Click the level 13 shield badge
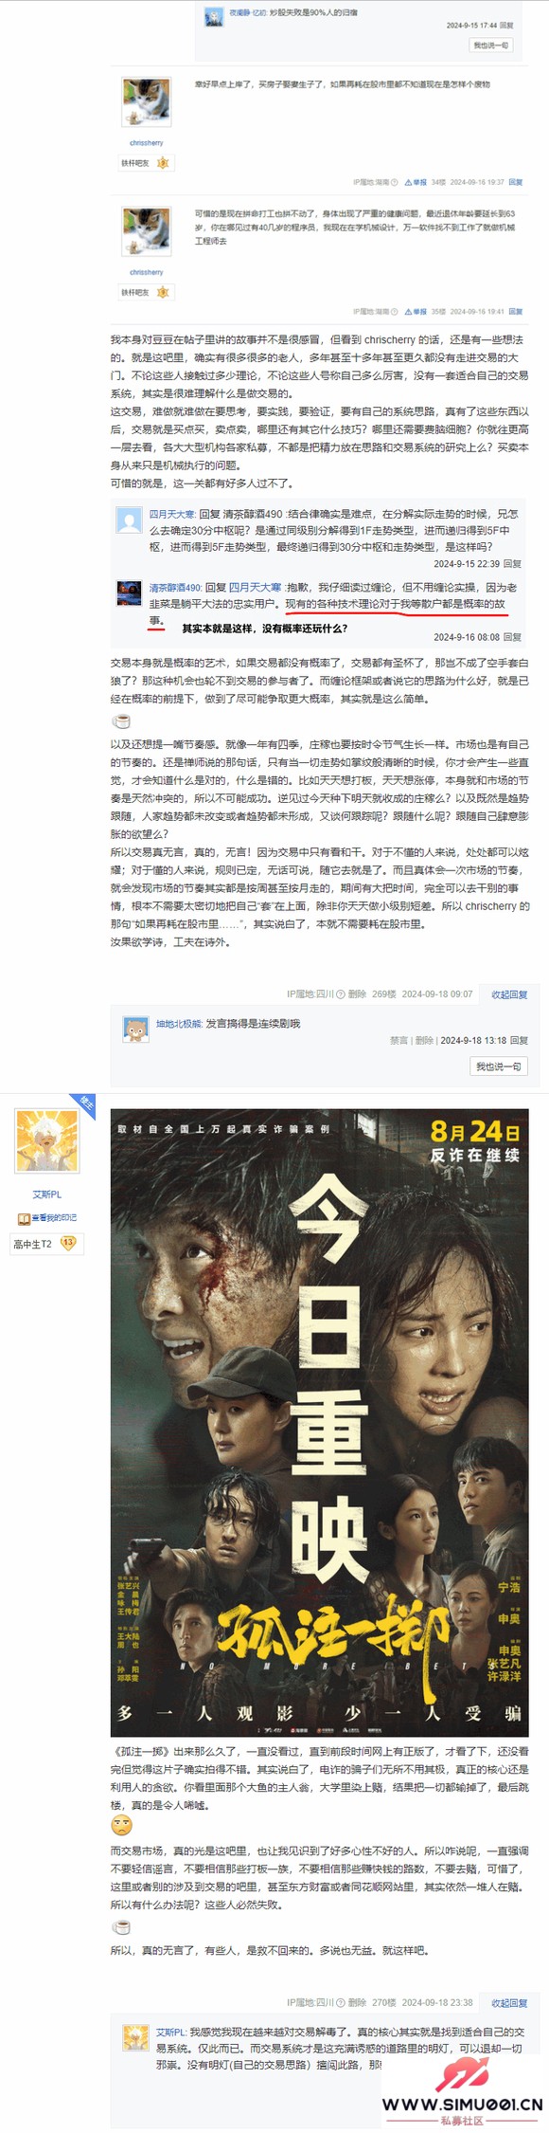The height and width of the screenshot is (2133, 549). pos(68,1243)
